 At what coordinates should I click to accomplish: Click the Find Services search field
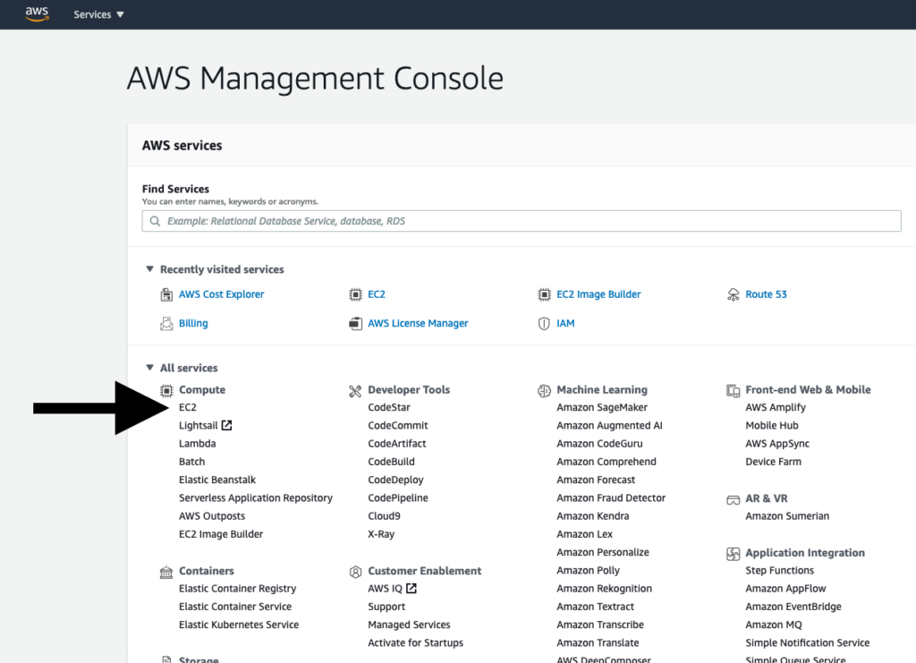[x=522, y=221]
